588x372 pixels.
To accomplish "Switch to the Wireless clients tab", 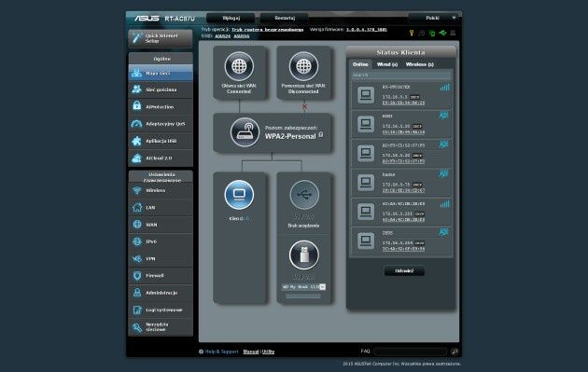I will (420, 64).
